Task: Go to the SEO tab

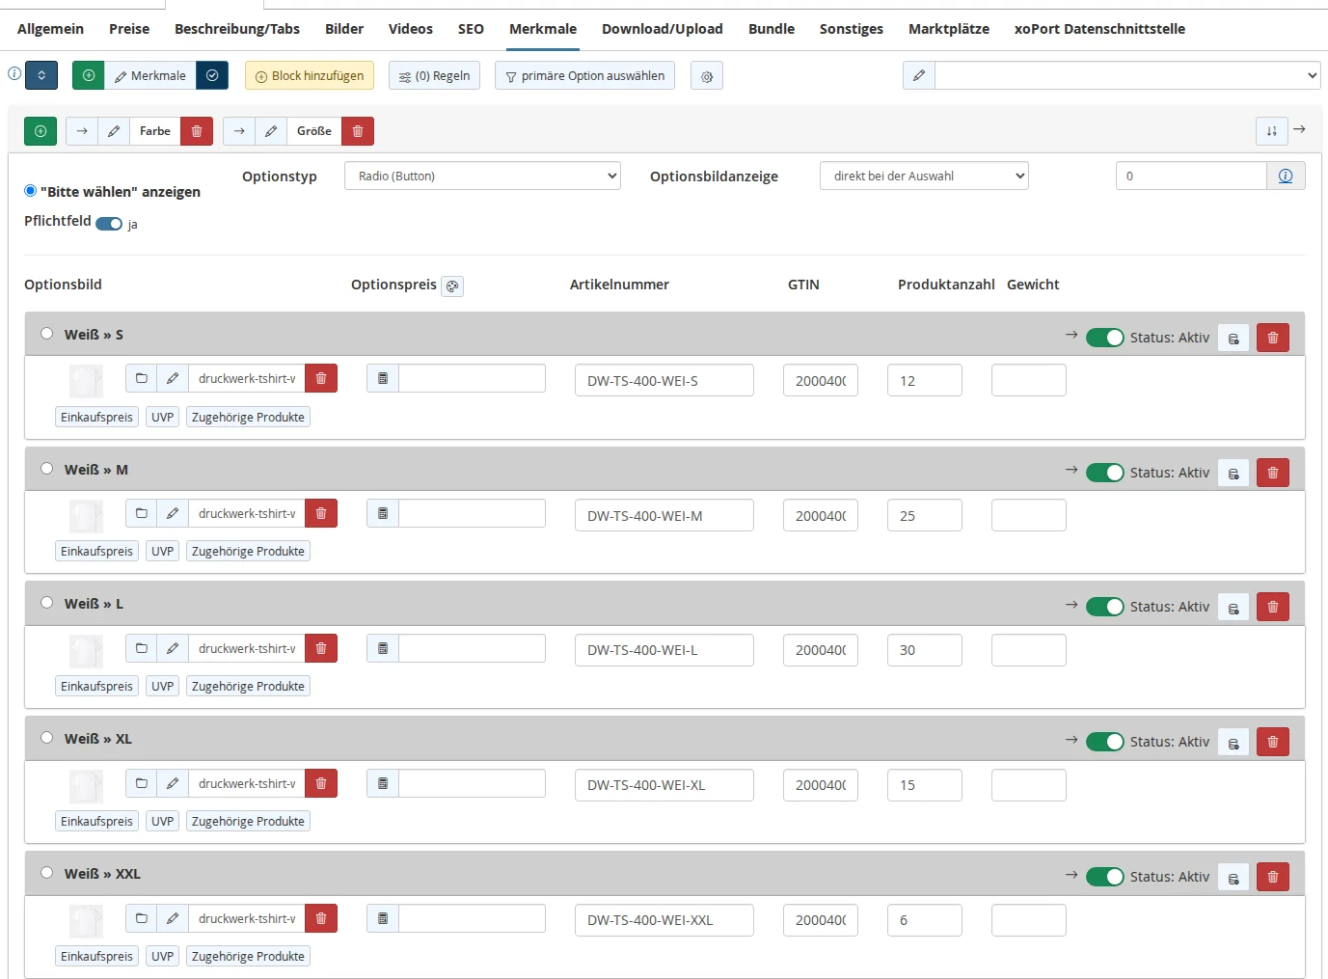Action: click(471, 29)
